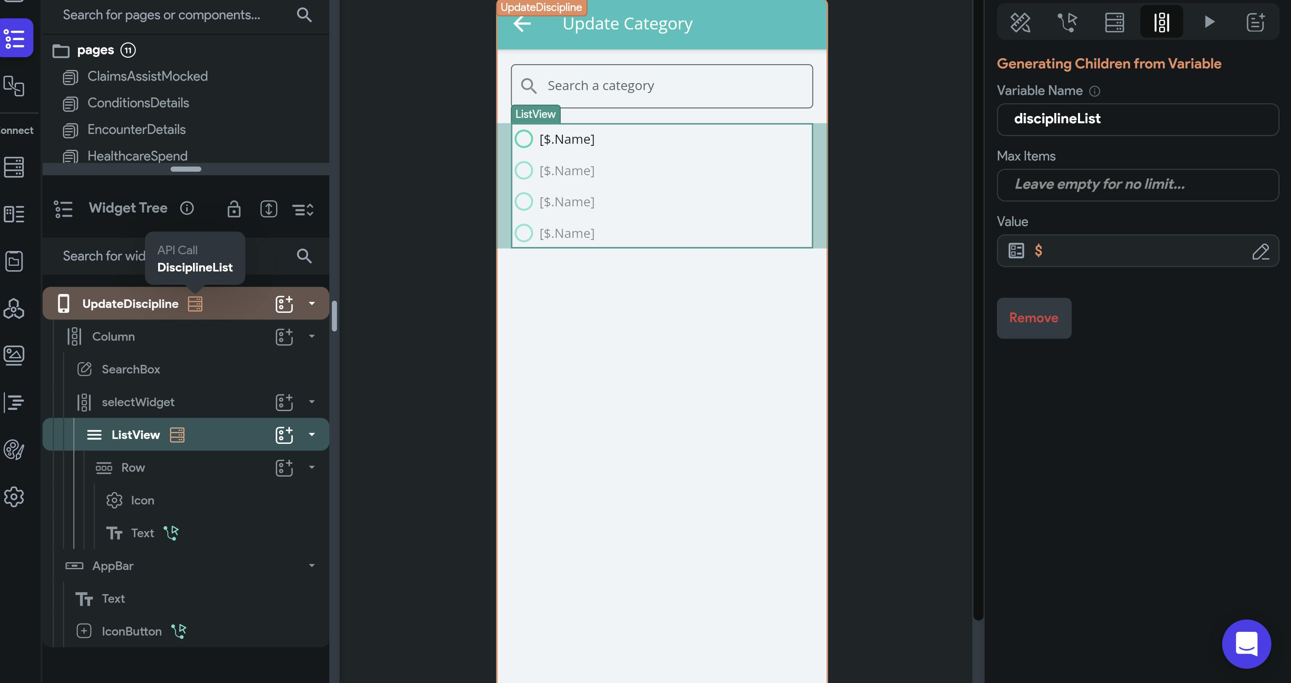Image resolution: width=1291 pixels, height=683 pixels.
Task: Expand the dropdown arrow on Column row
Action: pos(312,337)
